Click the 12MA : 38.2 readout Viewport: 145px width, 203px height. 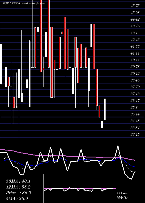point(18,187)
